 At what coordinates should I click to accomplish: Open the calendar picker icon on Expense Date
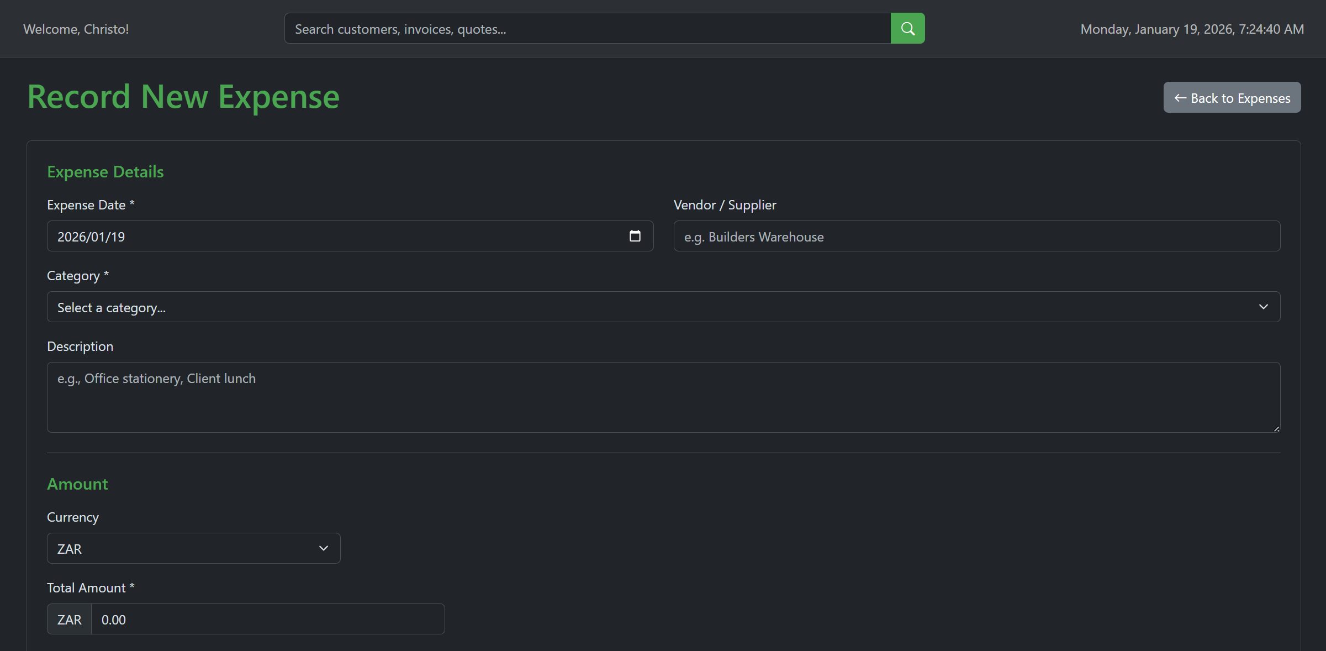pos(635,237)
